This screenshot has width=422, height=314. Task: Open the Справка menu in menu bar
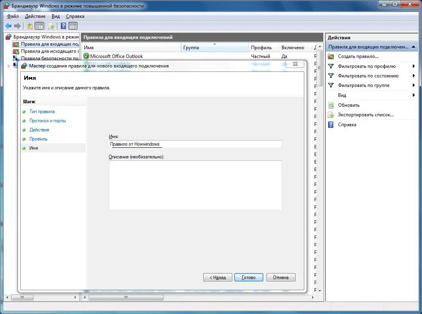[x=75, y=16]
